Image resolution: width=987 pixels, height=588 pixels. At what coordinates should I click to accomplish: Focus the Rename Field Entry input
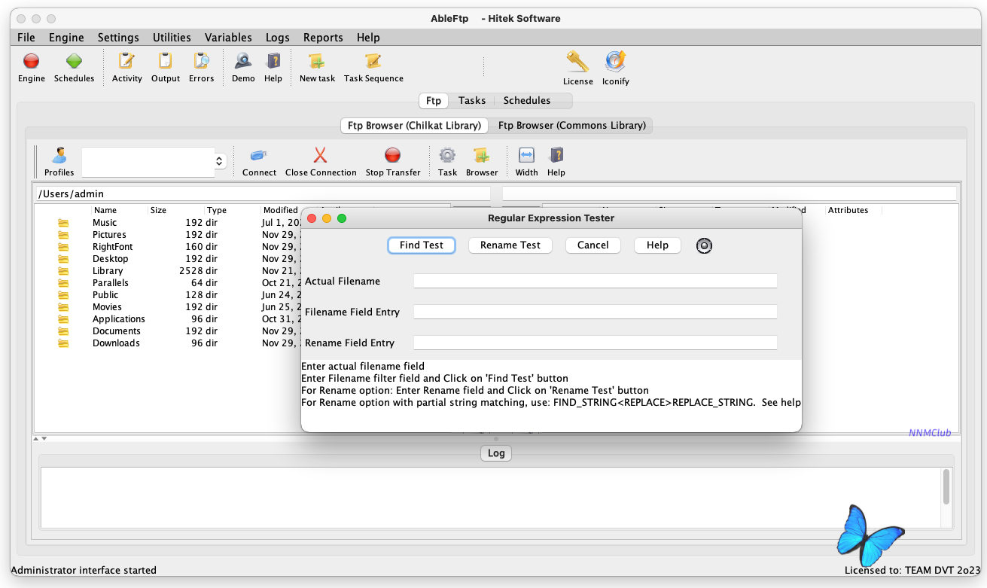coord(596,343)
